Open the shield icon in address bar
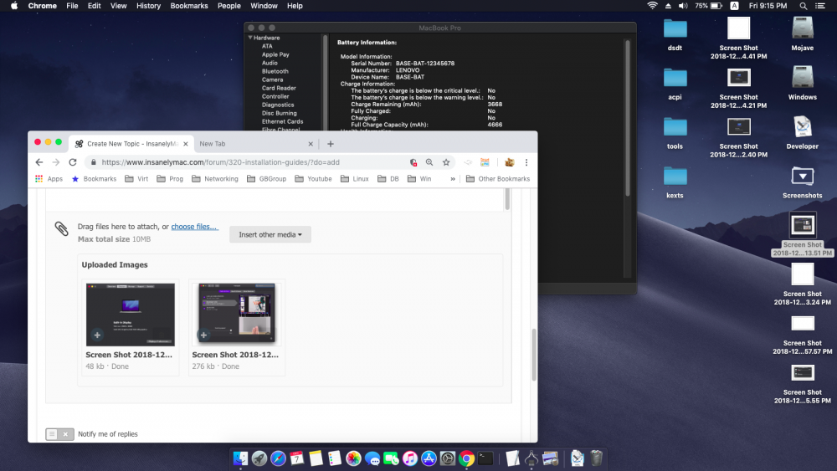 point(413,162)
